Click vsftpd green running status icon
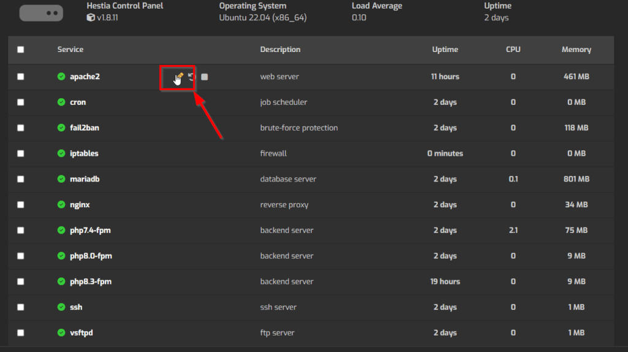This screenshot has width=628, height=352. click(61, 333)
